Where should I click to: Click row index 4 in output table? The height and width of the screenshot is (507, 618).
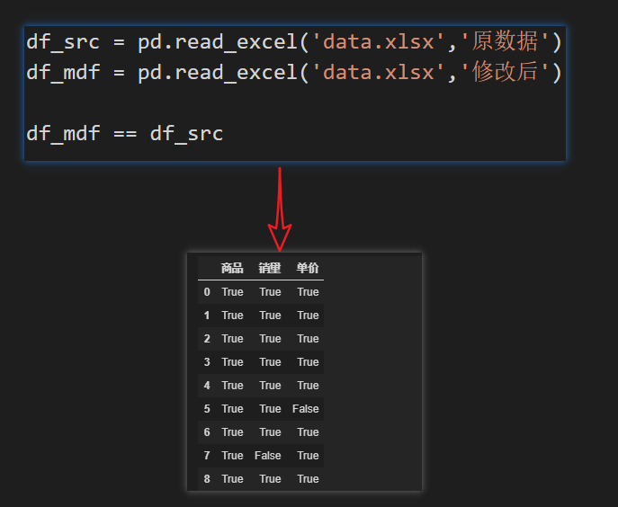(x=207, y=386)
